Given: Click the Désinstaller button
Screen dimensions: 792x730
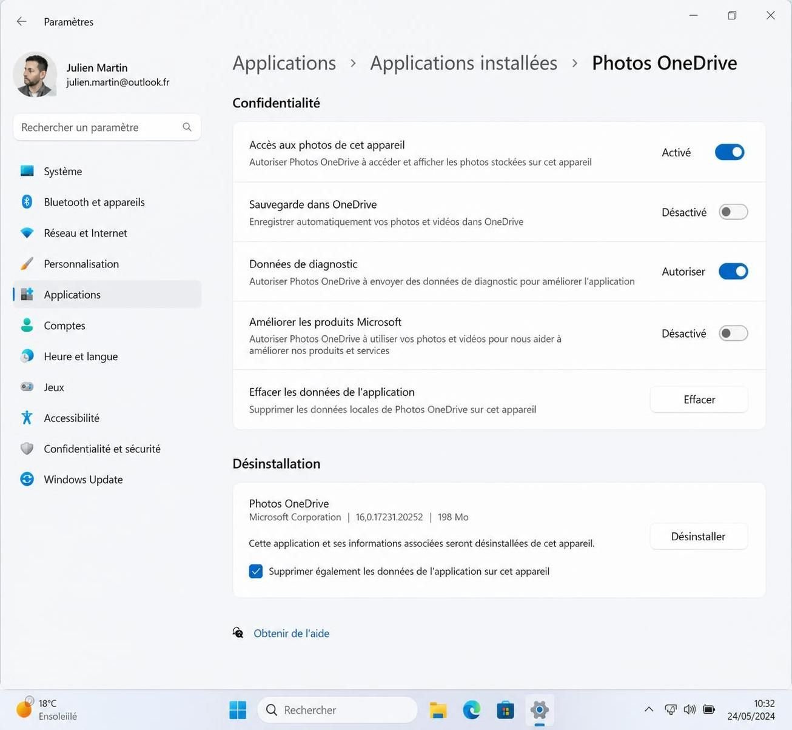Looking at the screenshot, I should (x=699, y=537).
